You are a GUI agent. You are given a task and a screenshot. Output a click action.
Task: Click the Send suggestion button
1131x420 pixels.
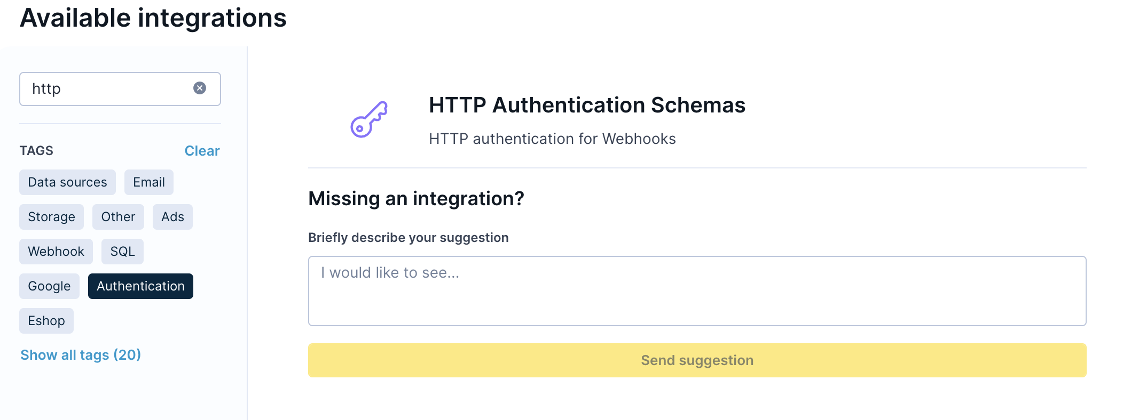697,360
